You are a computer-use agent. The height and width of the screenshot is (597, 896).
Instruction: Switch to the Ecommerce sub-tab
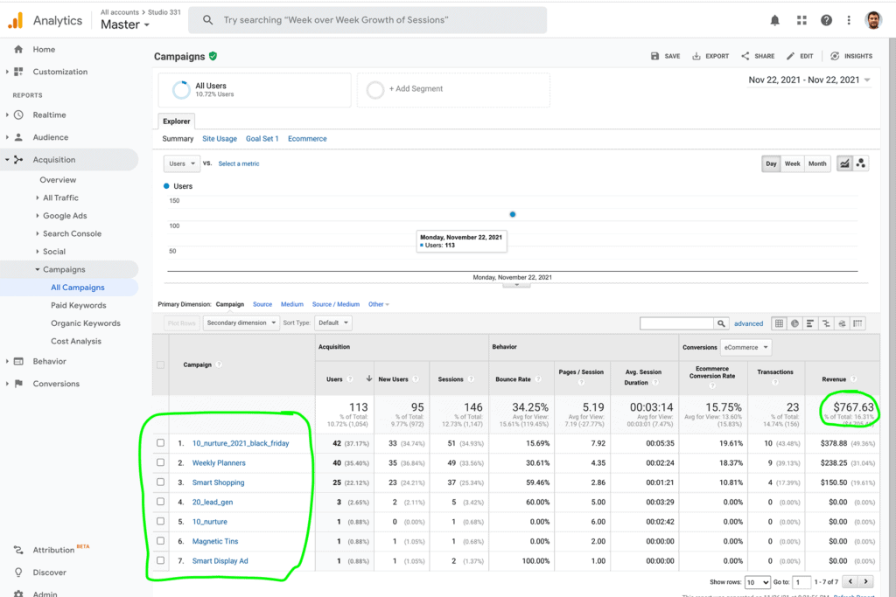pos(307,138)
